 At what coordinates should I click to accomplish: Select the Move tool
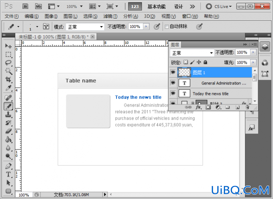click(x=8, y=46)
